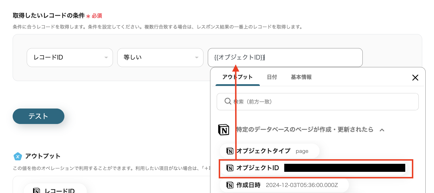434x193 pixels.
Task: Switch to the 日付 tab
Action: [272, 77]
